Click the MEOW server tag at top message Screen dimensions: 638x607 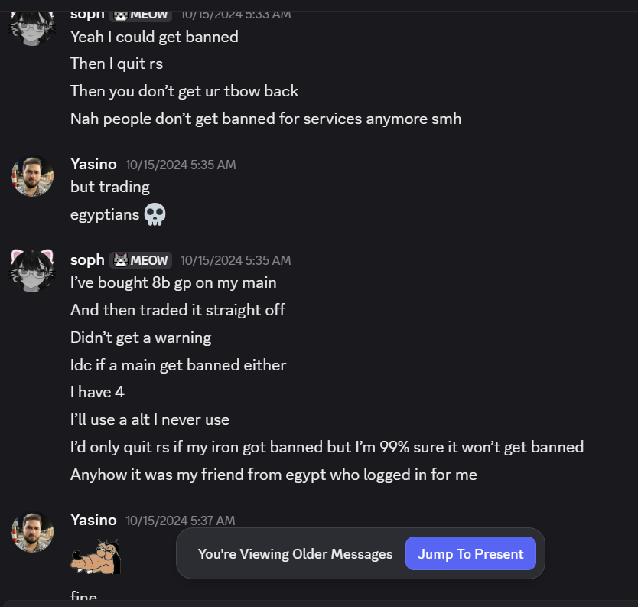(x=141, y=14)
